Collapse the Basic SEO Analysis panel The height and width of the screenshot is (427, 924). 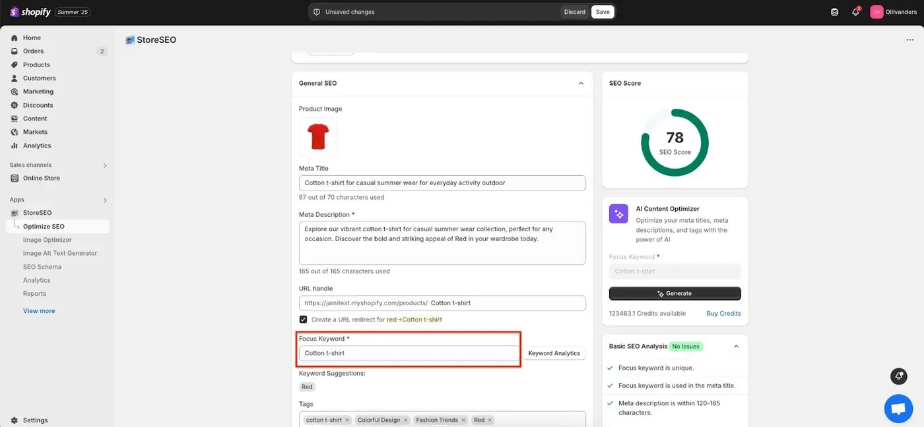736,346
